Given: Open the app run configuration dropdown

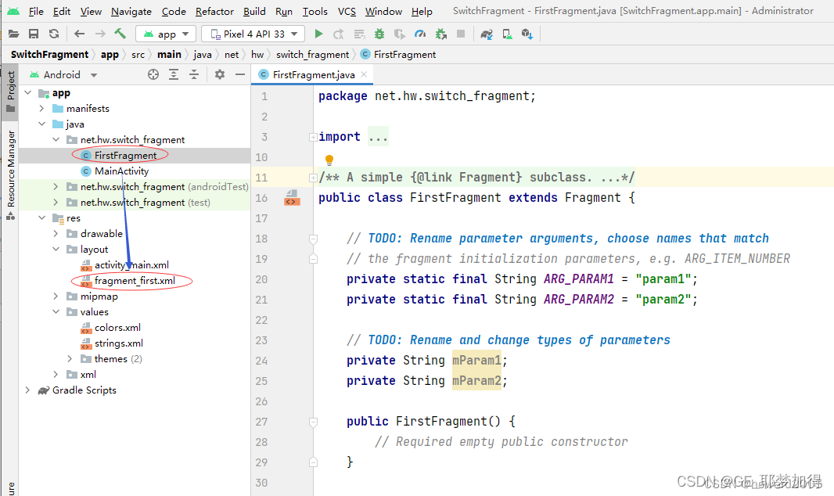Looking at the screenshot, I should pyautogui.click(x=166, y=34).
